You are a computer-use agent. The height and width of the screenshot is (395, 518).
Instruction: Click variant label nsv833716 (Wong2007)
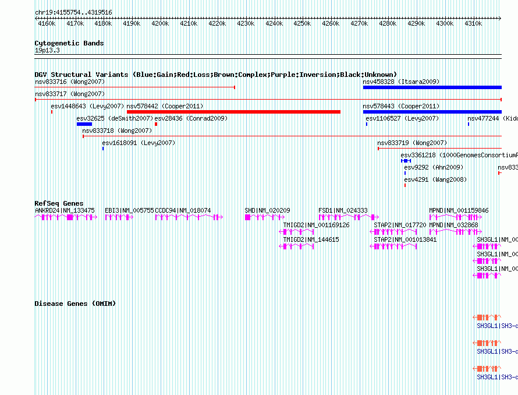(70, 82)
